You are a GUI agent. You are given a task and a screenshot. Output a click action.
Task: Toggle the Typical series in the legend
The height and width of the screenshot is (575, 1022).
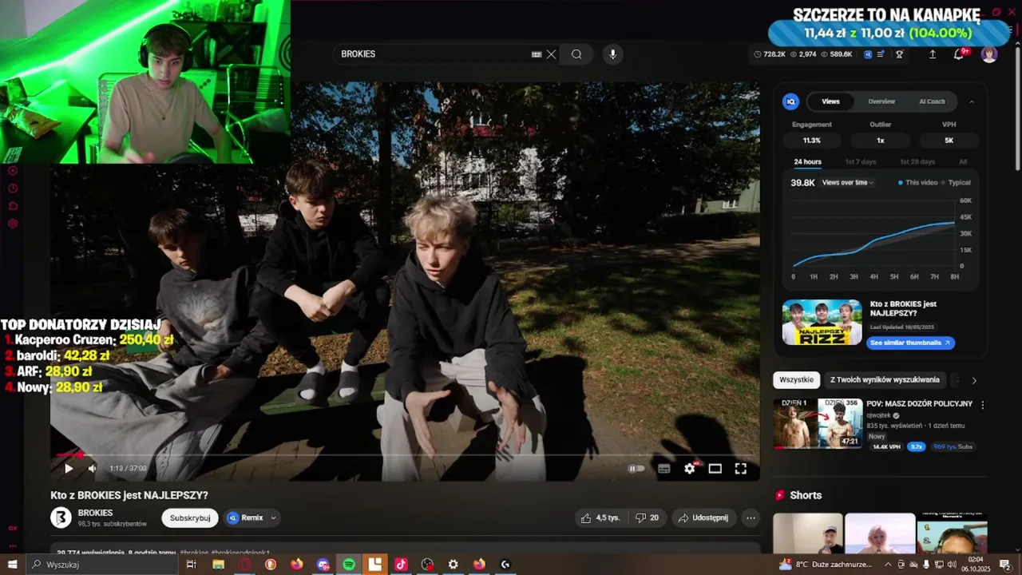coord(956,183)
